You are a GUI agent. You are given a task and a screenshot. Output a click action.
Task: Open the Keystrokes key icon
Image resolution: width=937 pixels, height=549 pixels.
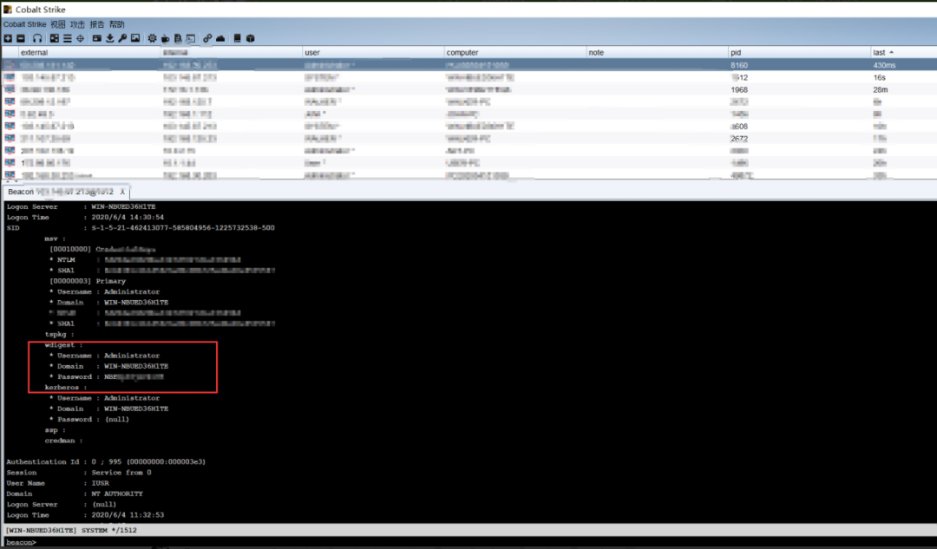[x=122, y=38]
